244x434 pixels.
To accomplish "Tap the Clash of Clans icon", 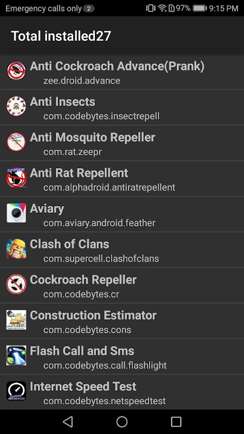I will [x=16, y=248].
